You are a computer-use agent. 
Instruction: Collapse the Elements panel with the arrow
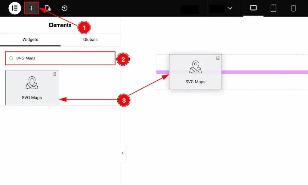tap(122, 153)
